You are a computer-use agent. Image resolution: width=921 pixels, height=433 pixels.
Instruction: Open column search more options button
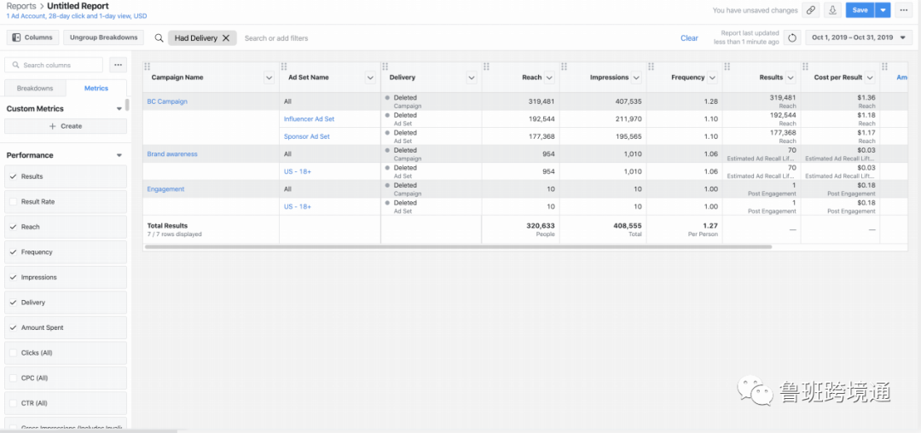(118, 65)
